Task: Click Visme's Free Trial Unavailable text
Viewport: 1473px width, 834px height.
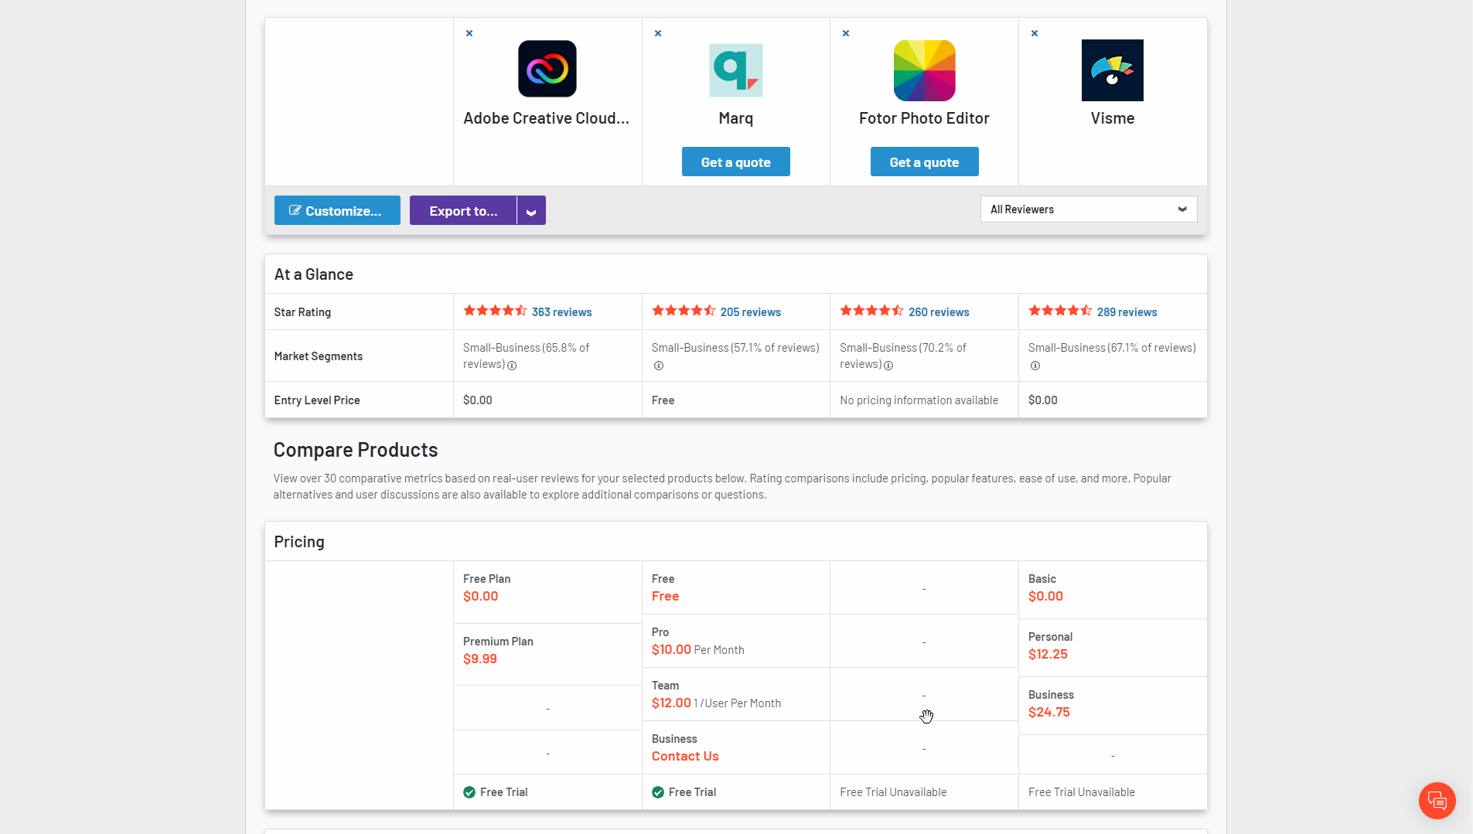Action: pyautogui.click(x=1082, y=792)
